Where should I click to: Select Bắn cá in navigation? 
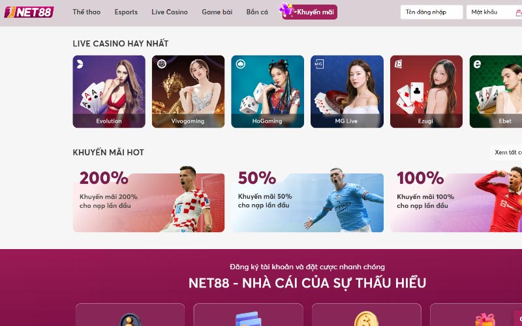point(257,12)
